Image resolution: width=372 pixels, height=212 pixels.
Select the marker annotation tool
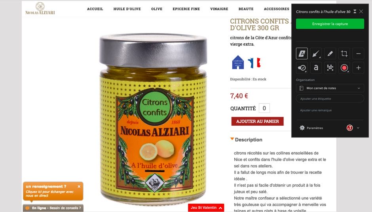pyautogui.click(x=302, y=54)
